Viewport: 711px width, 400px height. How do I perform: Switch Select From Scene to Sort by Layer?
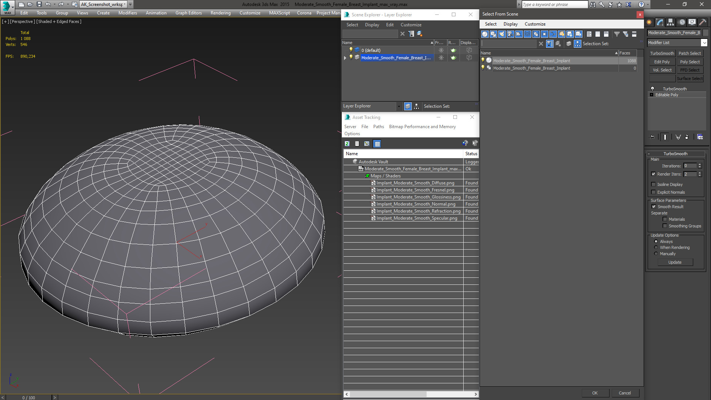click(569, 44)
